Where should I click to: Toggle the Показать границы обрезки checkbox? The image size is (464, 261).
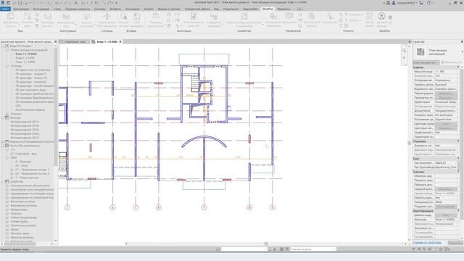click(x=437, y=181)
